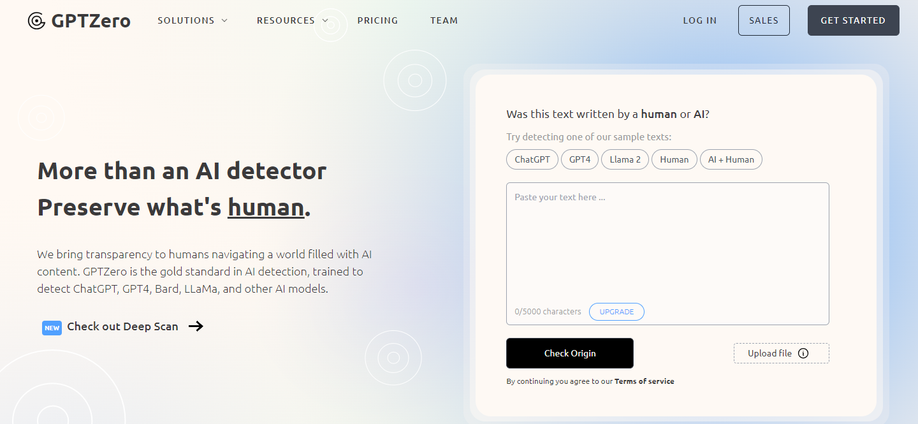
Task: Expand the Solutions dropdown menu
Action: click(193, 20)
